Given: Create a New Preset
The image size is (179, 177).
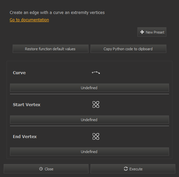Looking at the screenshot, I should [x=152, y=32].
